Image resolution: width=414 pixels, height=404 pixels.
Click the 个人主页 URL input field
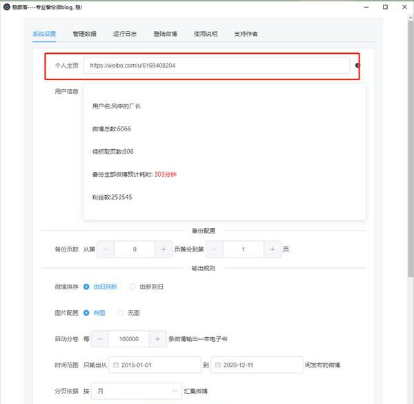pos(217,66)
